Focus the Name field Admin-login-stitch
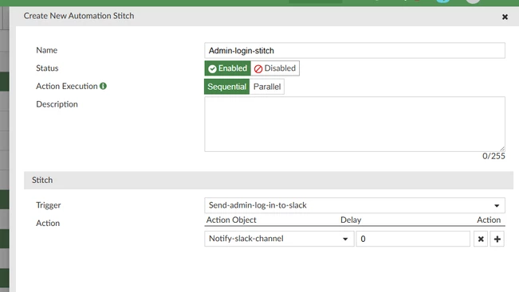This screenshot has width=519, height=292. [x=355, y=51]
